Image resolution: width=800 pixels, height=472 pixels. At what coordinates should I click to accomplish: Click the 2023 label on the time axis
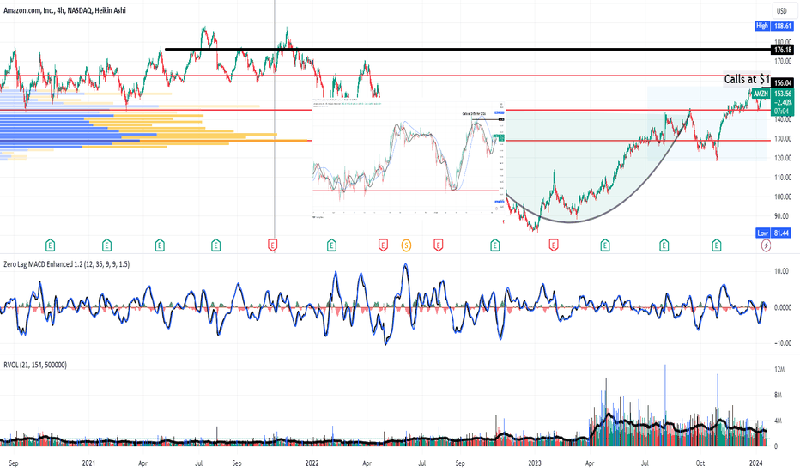[x=535, y=463]
